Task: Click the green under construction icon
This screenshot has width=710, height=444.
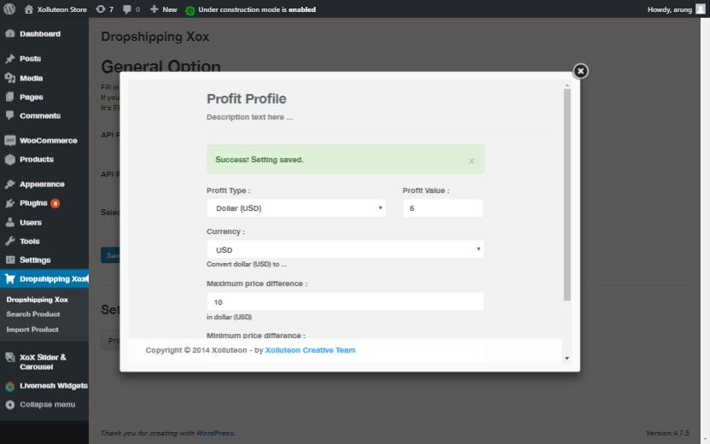Action: click(x=190, y=10)
